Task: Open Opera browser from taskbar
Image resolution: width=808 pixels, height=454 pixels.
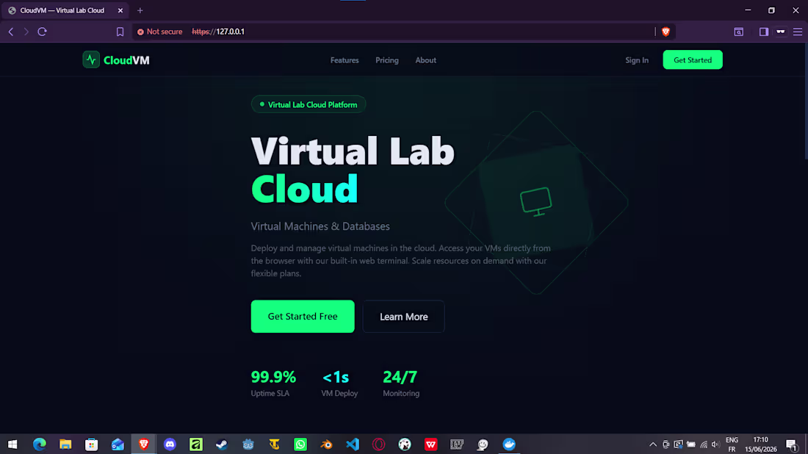Action: [x=379, y=444]
